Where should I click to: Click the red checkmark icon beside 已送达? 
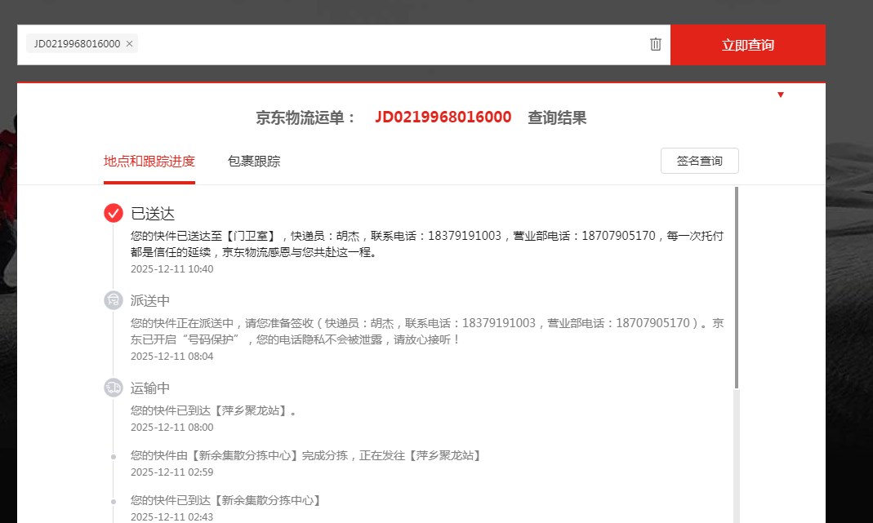tap(114, 213)
